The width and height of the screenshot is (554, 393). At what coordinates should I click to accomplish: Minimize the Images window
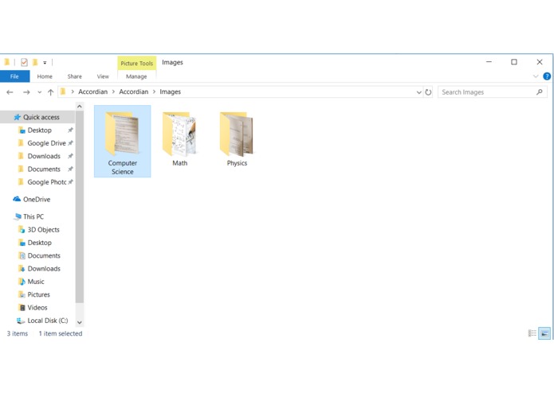pos(489,62)
